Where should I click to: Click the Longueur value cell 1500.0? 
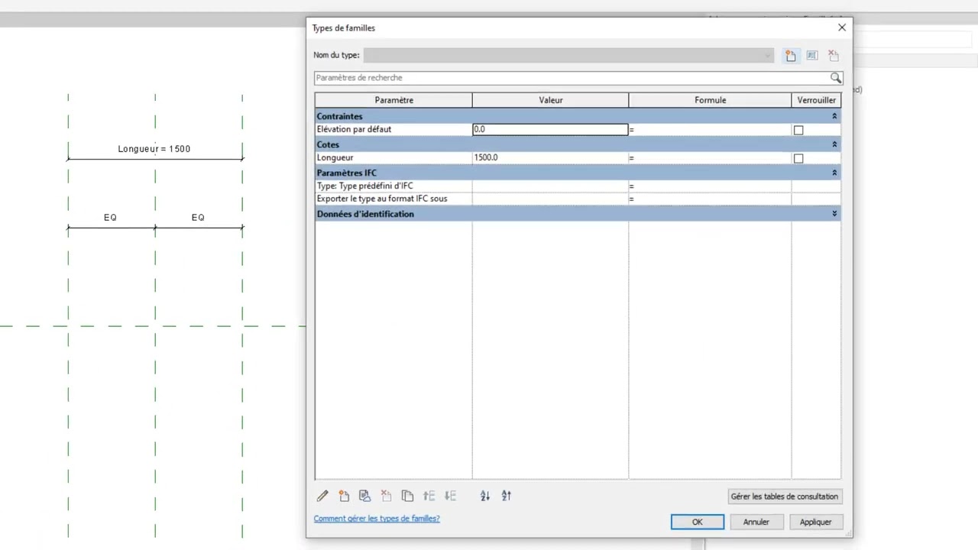pyautogui.click(x=550, y=158)
